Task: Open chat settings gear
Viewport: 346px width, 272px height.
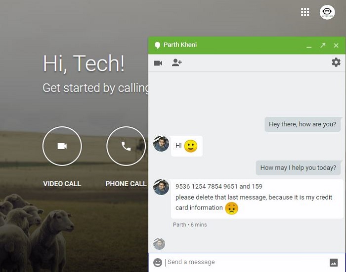Action: 336,62
